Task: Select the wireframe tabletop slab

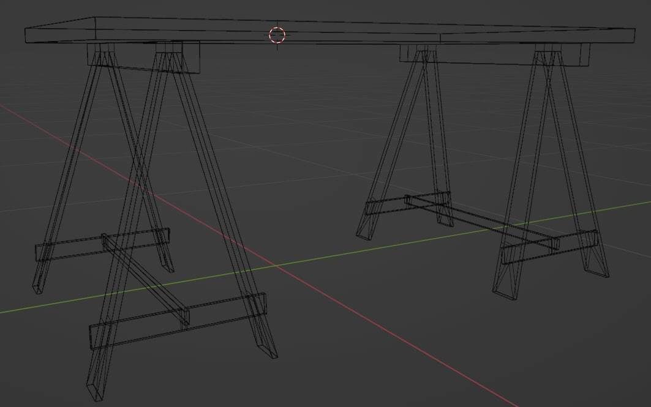Action: [x=330, y=30]
